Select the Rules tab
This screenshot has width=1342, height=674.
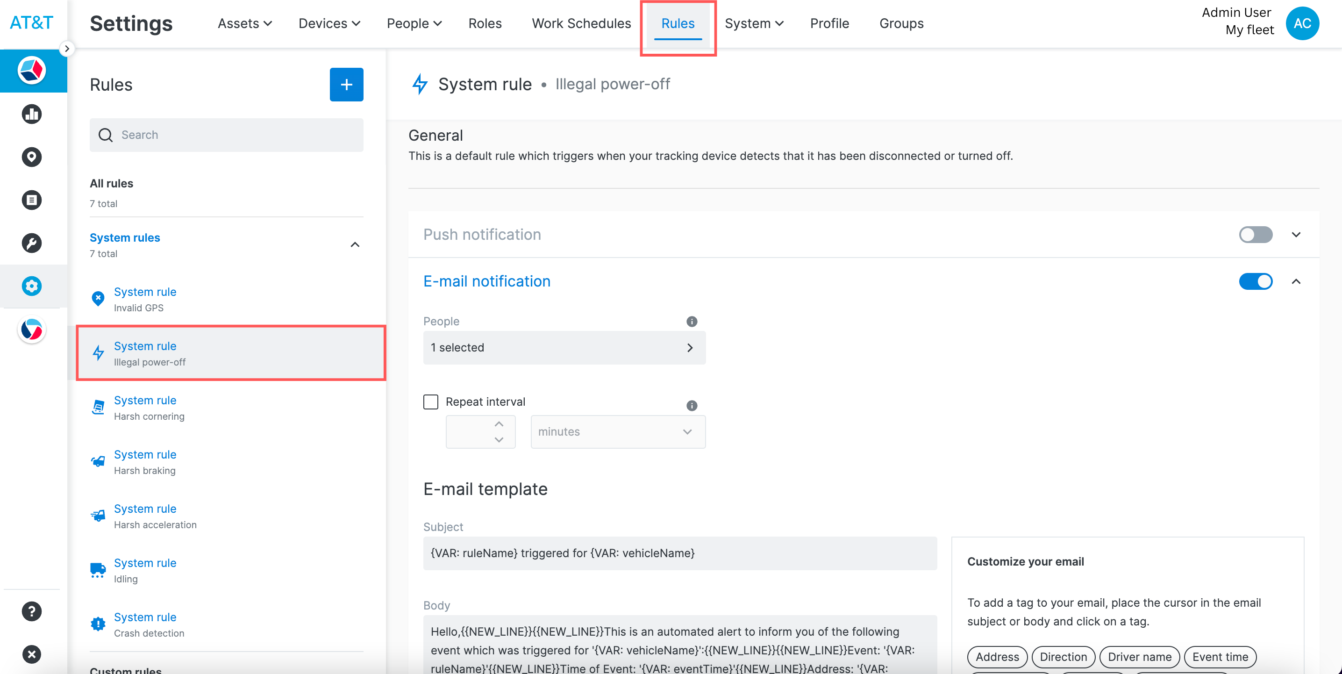678,23
